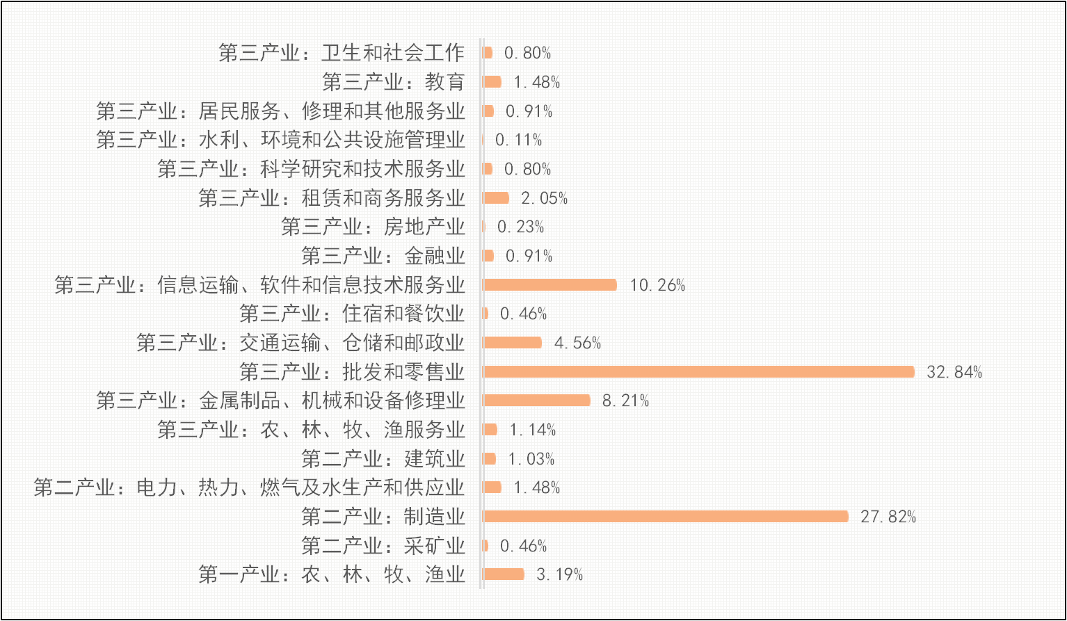
Task: Click the 3.19% first industry bar
Action: (x=504, y=574)
